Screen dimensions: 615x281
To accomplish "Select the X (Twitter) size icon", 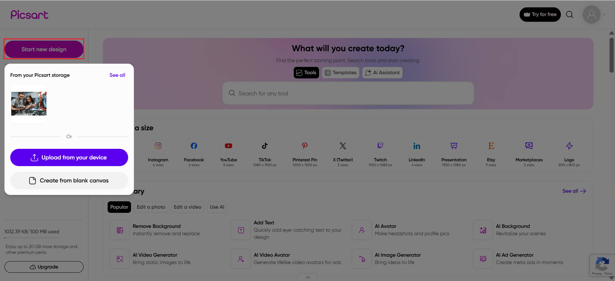I will point(343,146).
